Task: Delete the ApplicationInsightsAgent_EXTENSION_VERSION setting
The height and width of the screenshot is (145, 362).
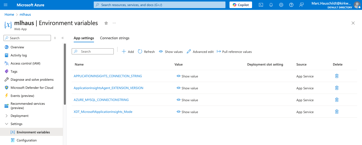Action: point(337,88)
